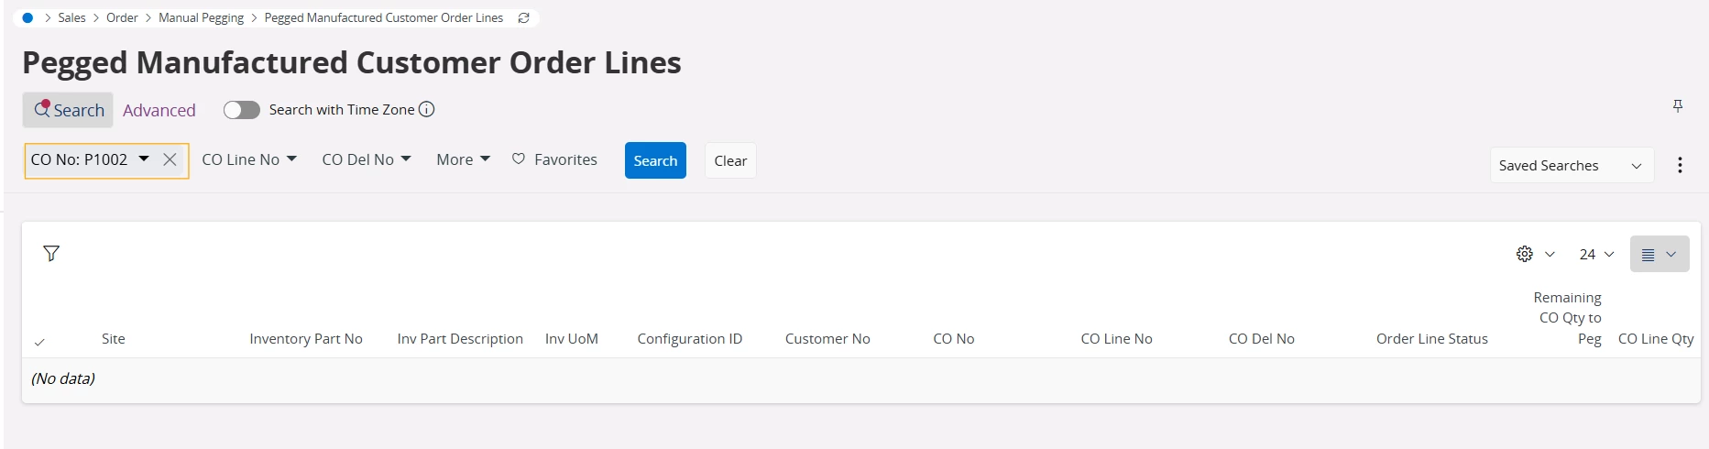Remove the CO No: P1002 filter
Image resolution: width=1709 pixels, height=449 pixels.
(x=170, y=159)
